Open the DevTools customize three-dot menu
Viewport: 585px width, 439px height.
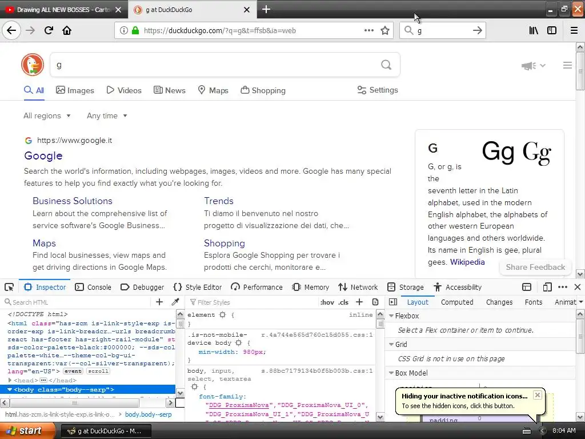[x=563, y=287]
